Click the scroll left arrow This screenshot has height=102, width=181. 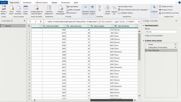coord(35,100)
